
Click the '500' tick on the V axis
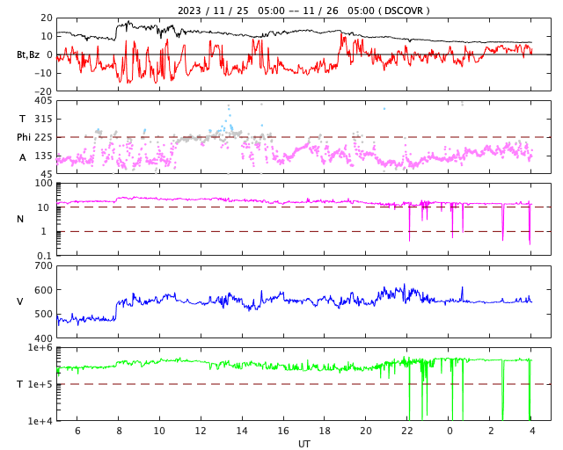[43, 314]
